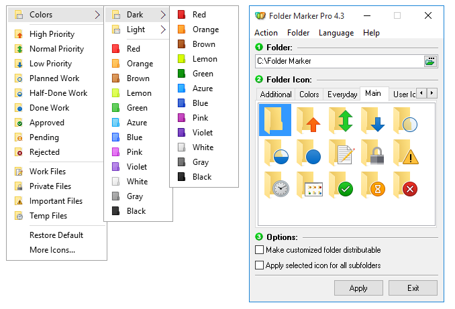
Task: Check Apply selected icon for all subfolders
Action: (x=260, y=265)
